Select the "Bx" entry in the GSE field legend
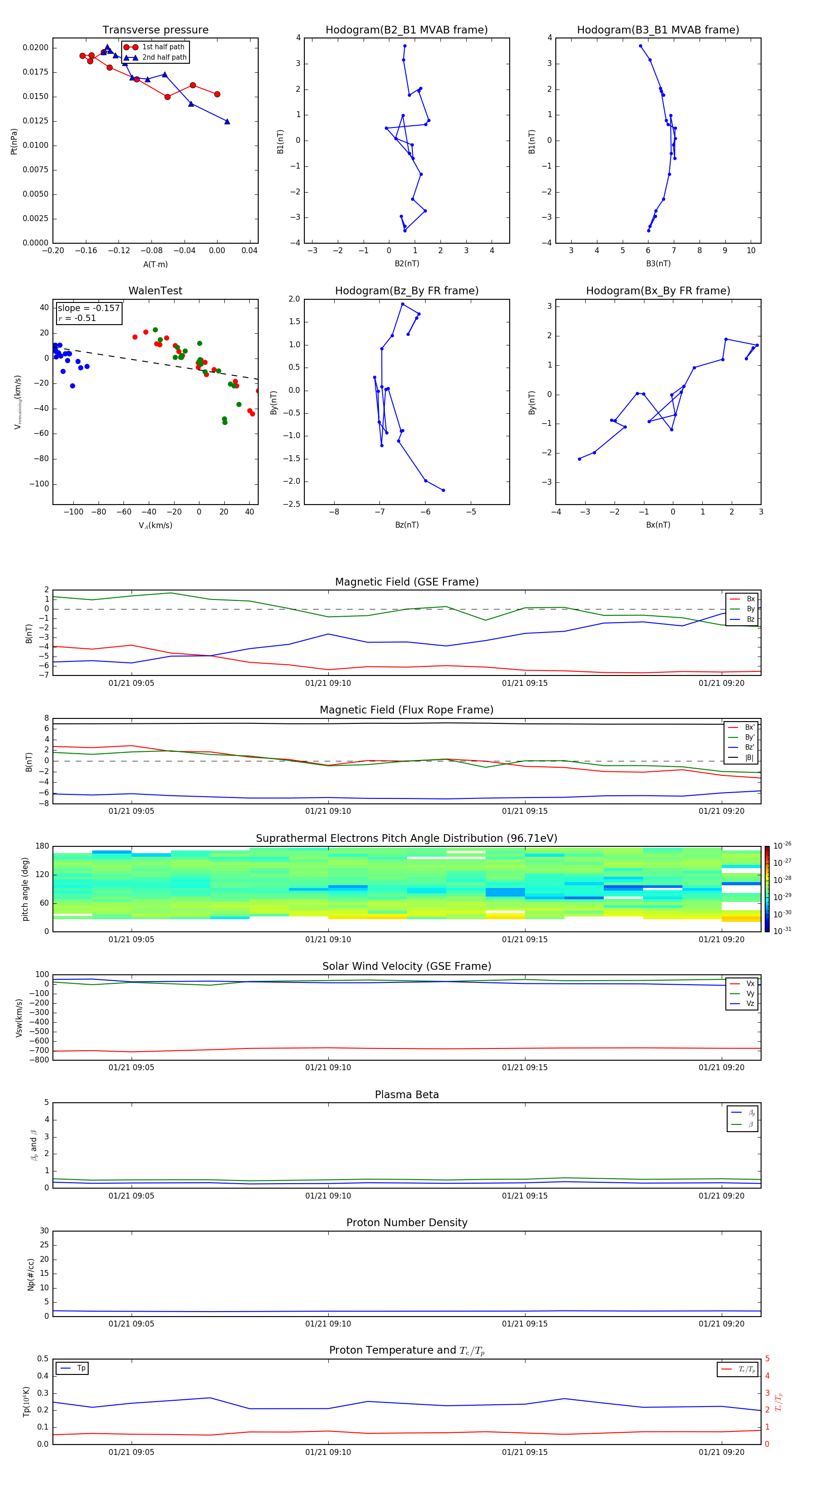Viewport: 814px width, 1492px height. (742, 599)
